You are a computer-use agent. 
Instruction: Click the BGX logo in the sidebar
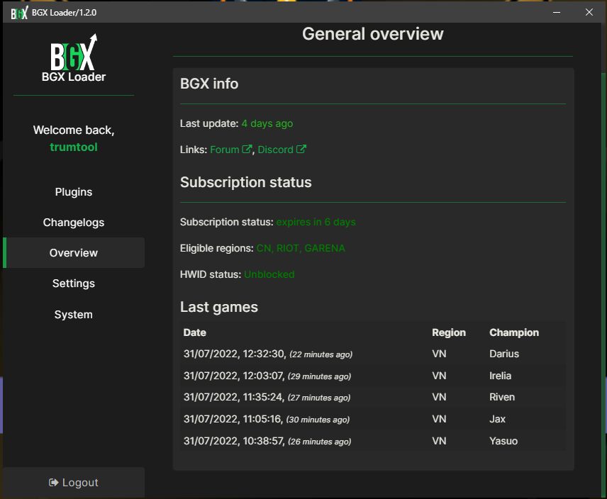click(74, 52)
